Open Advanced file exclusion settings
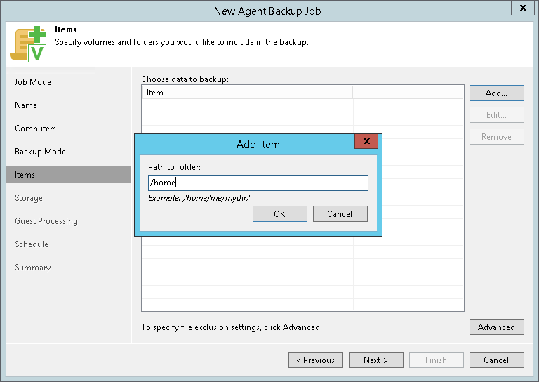 click(x=496, y=327)
